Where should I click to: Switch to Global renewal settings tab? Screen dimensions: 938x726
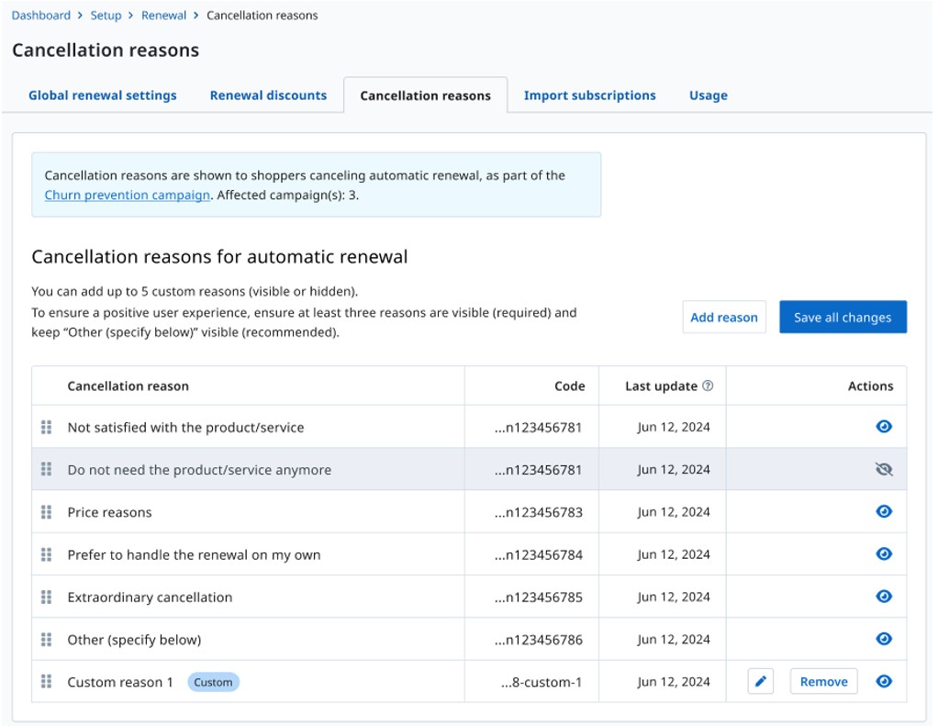pos(103,95)
